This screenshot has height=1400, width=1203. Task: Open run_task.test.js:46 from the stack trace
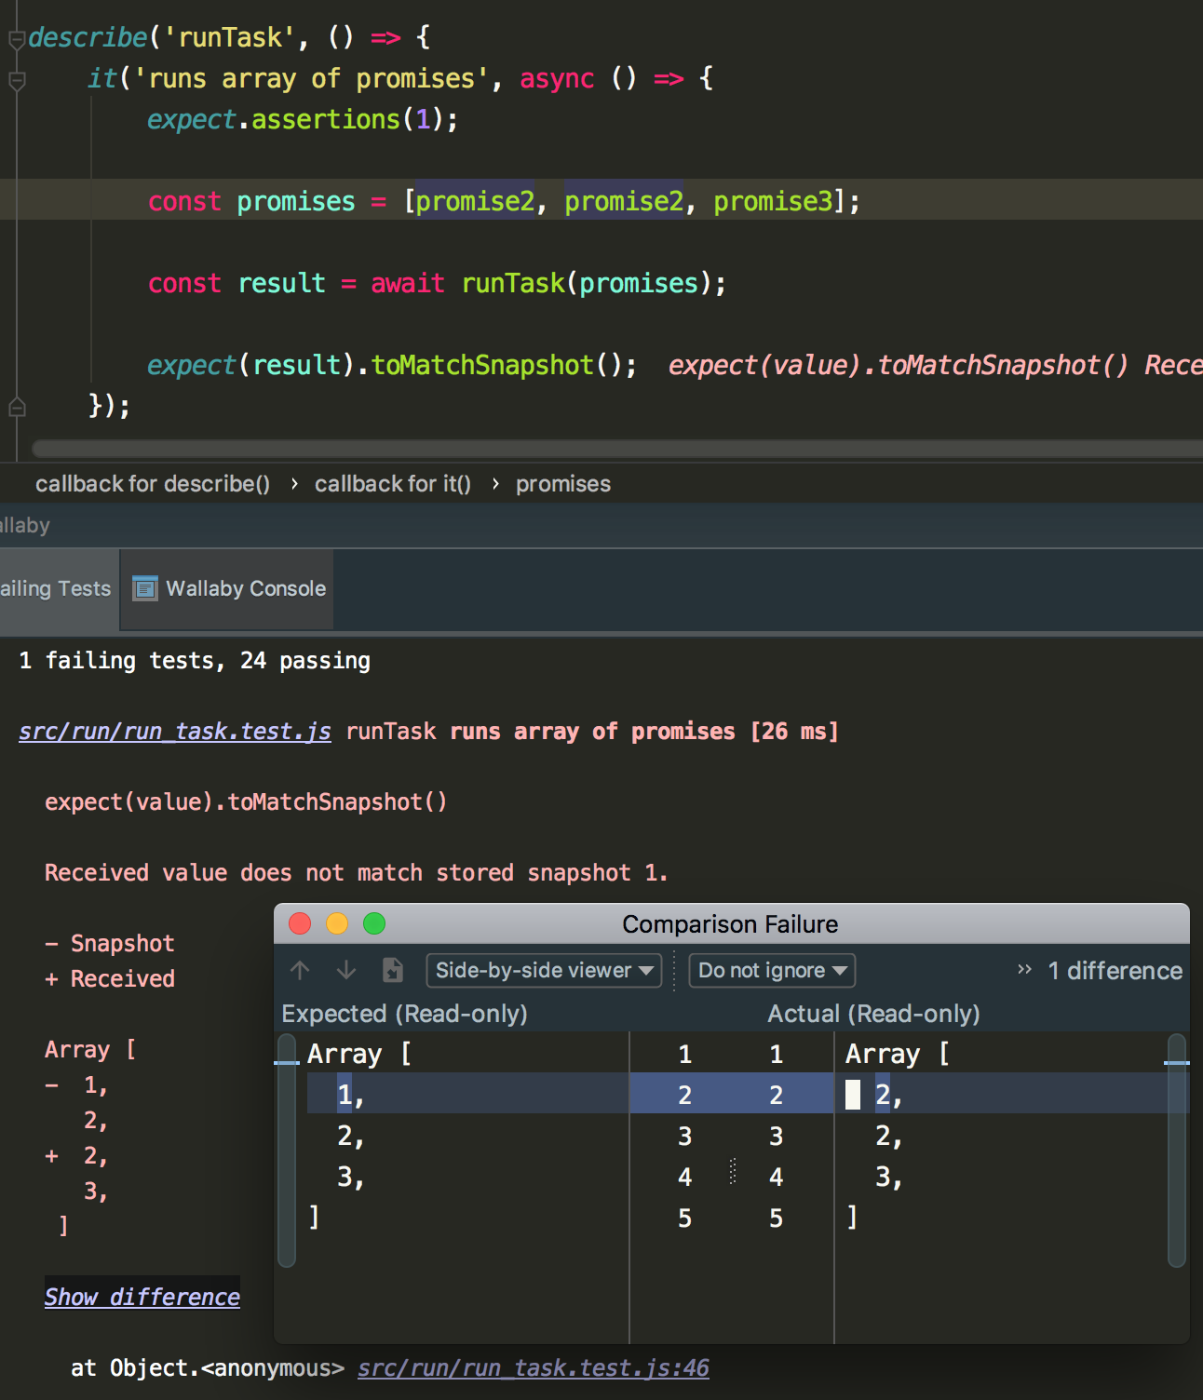pos(533,1367)
